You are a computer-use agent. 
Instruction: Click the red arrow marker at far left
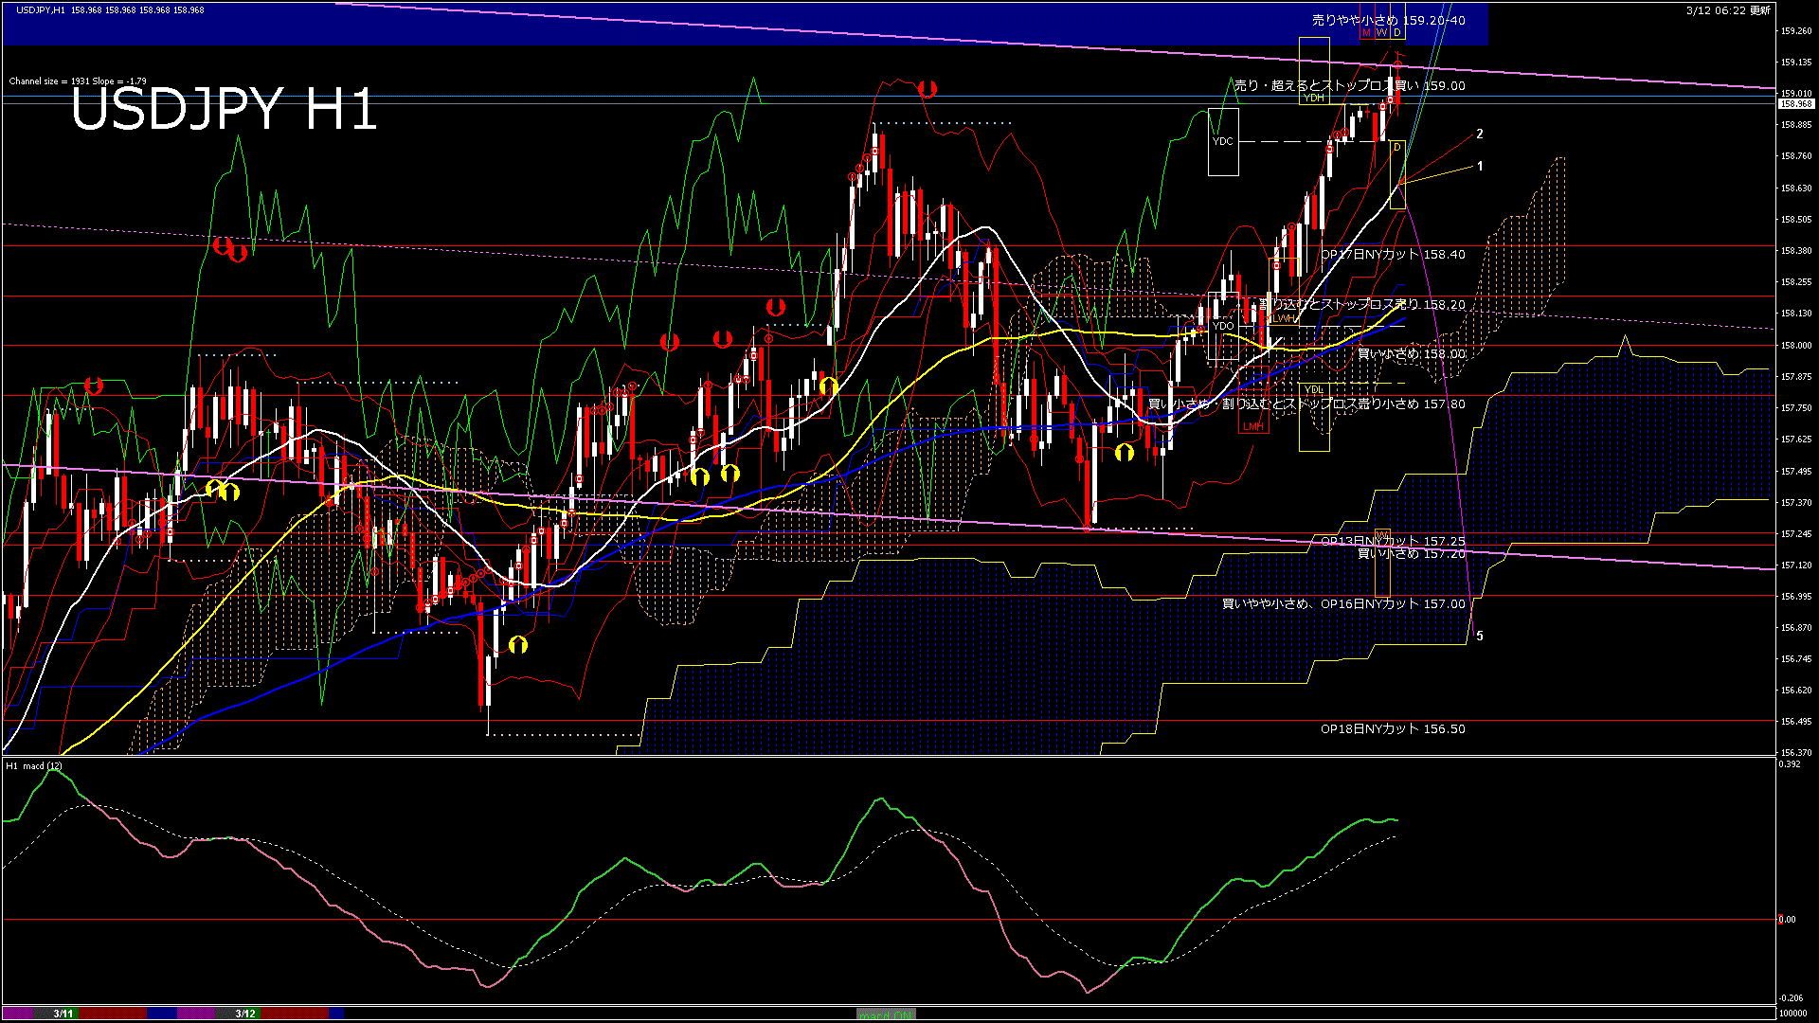point(94,386)
